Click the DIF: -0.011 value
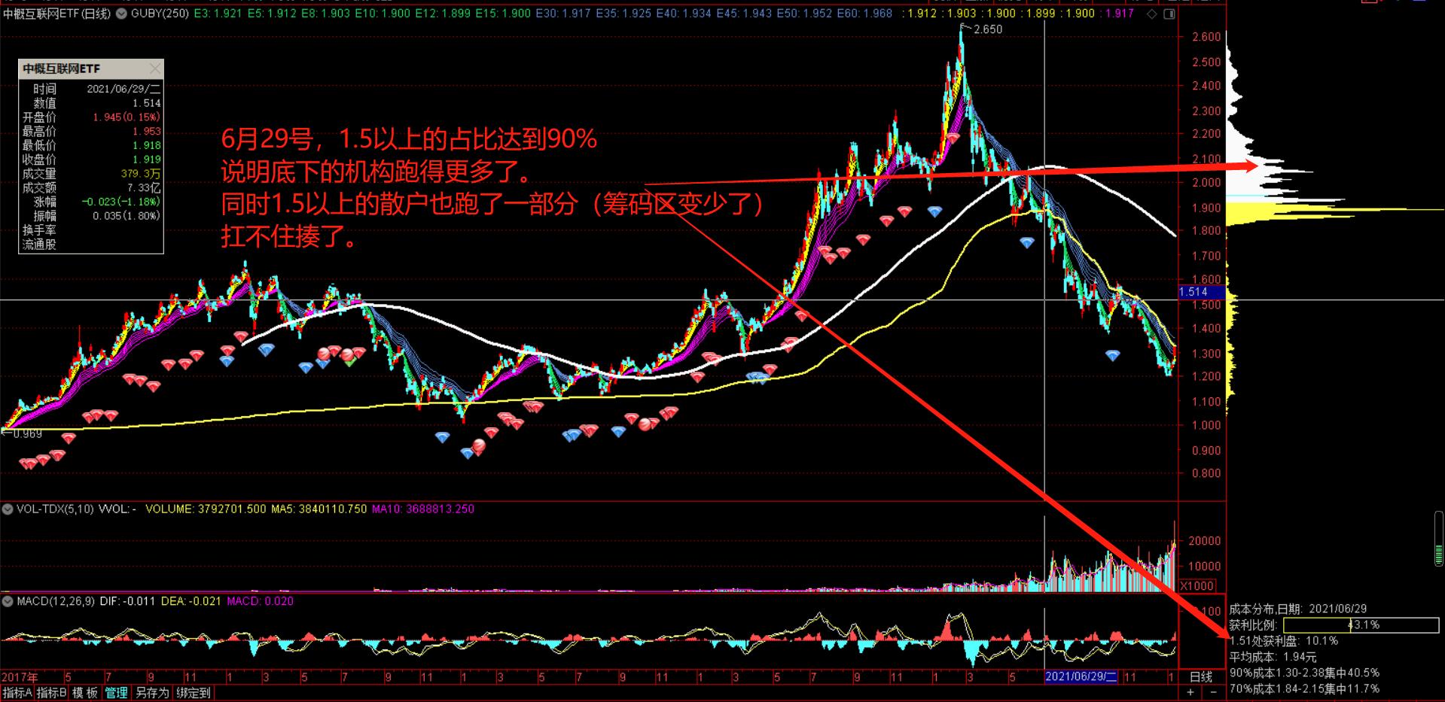The image size is (1445, 702). (x=127, y=601)
